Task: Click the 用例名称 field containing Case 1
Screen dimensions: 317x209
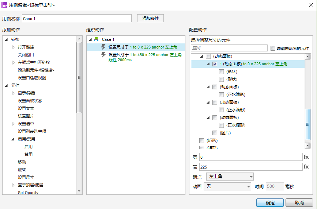Action: click(77, 19)
